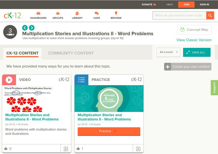Click the Browse lightbulb icon

(x=116, y=13)
